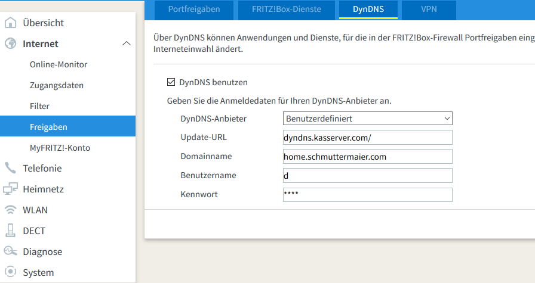The width and height of the screenshot is (535, 283).
Task: Open the DECT menu label
Action: coord(34,231)
